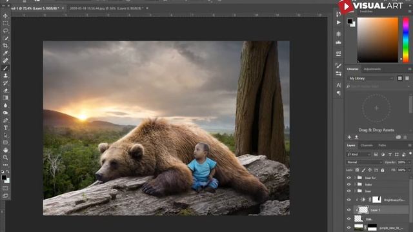
Task: Hide the jungle_view background layer
Action: click(348, 227)
